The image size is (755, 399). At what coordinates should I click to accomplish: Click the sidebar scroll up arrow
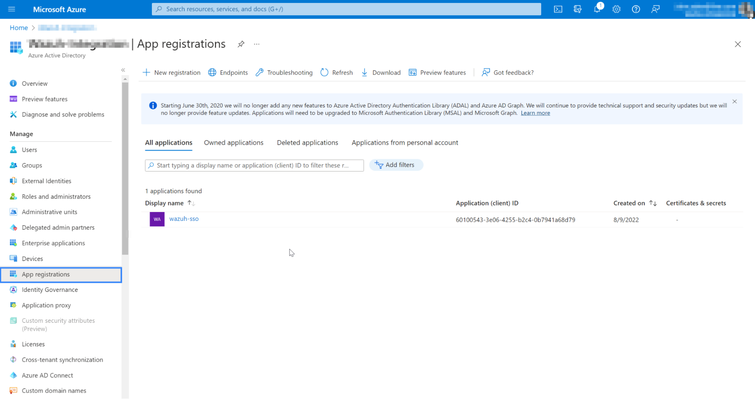click(x=125, y=79)
